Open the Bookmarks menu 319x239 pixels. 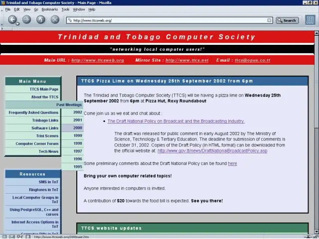50,9
